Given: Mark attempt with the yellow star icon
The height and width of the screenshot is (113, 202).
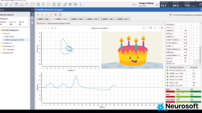Looking at the screenshot, I should point(51,15).
